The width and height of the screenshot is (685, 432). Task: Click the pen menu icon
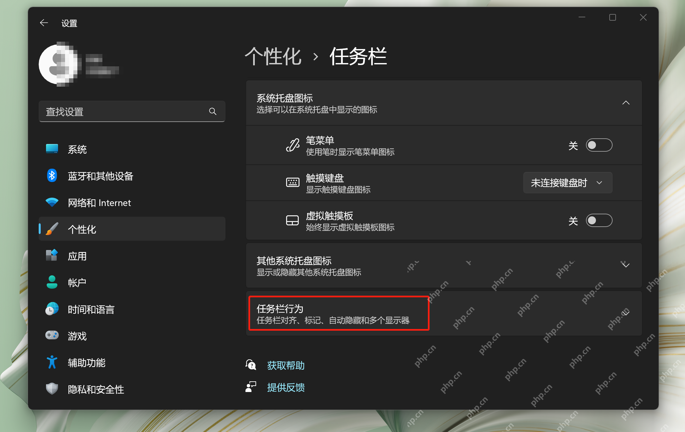293,145
